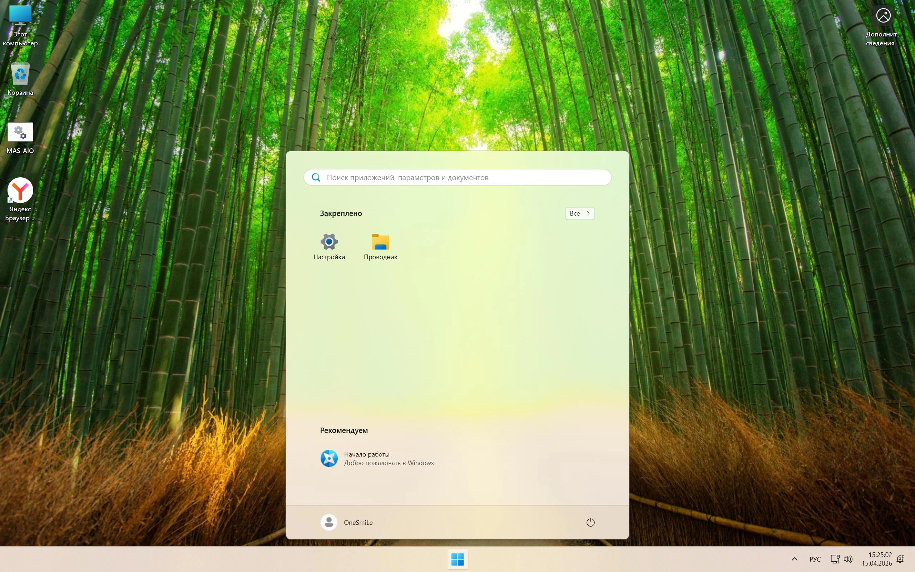Open the Проводник pinned app

380,246
